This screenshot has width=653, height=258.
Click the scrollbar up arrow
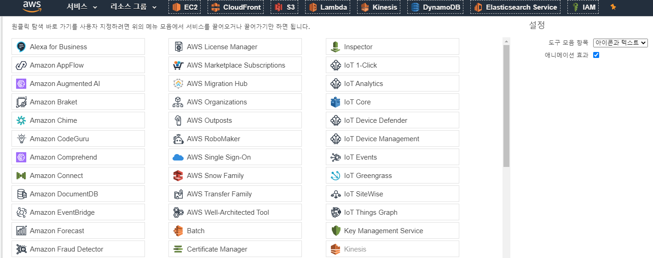tap(506, 41)
